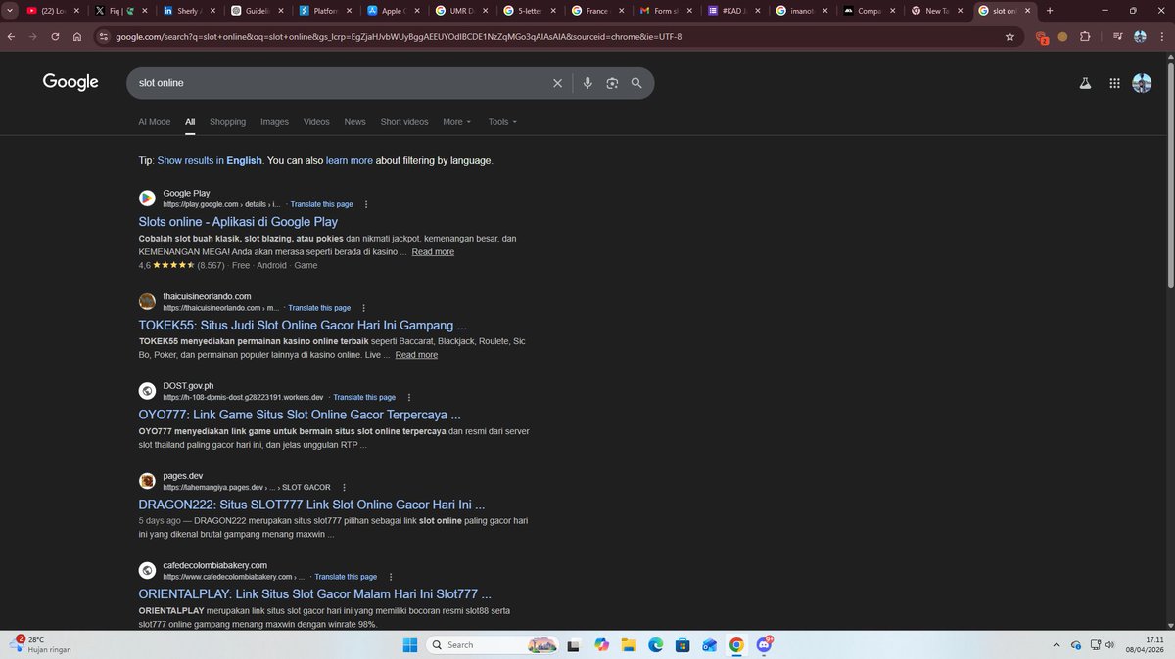The width and height of the screenshot is (1175, 659).
Task: Show hidden system tray icons chevron
Action: pos(1056,644)
